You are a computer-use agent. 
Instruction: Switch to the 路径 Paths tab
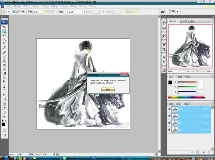(187, 104)
